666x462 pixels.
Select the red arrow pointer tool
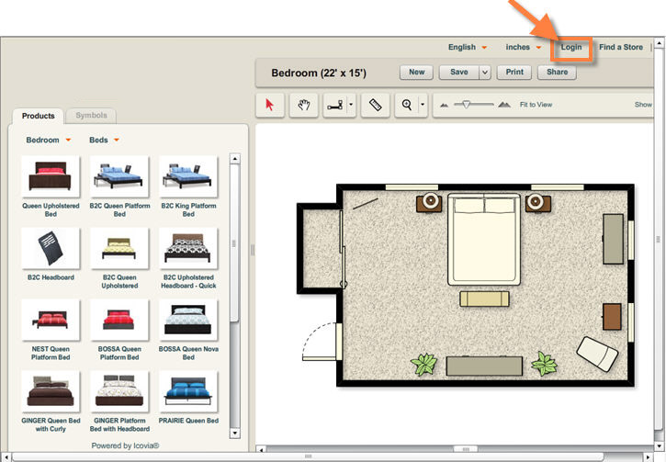click(269, 106)
